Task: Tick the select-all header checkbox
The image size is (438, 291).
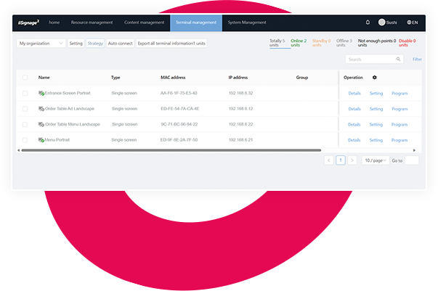Action: pyautogui.click(x=25, y=77)
